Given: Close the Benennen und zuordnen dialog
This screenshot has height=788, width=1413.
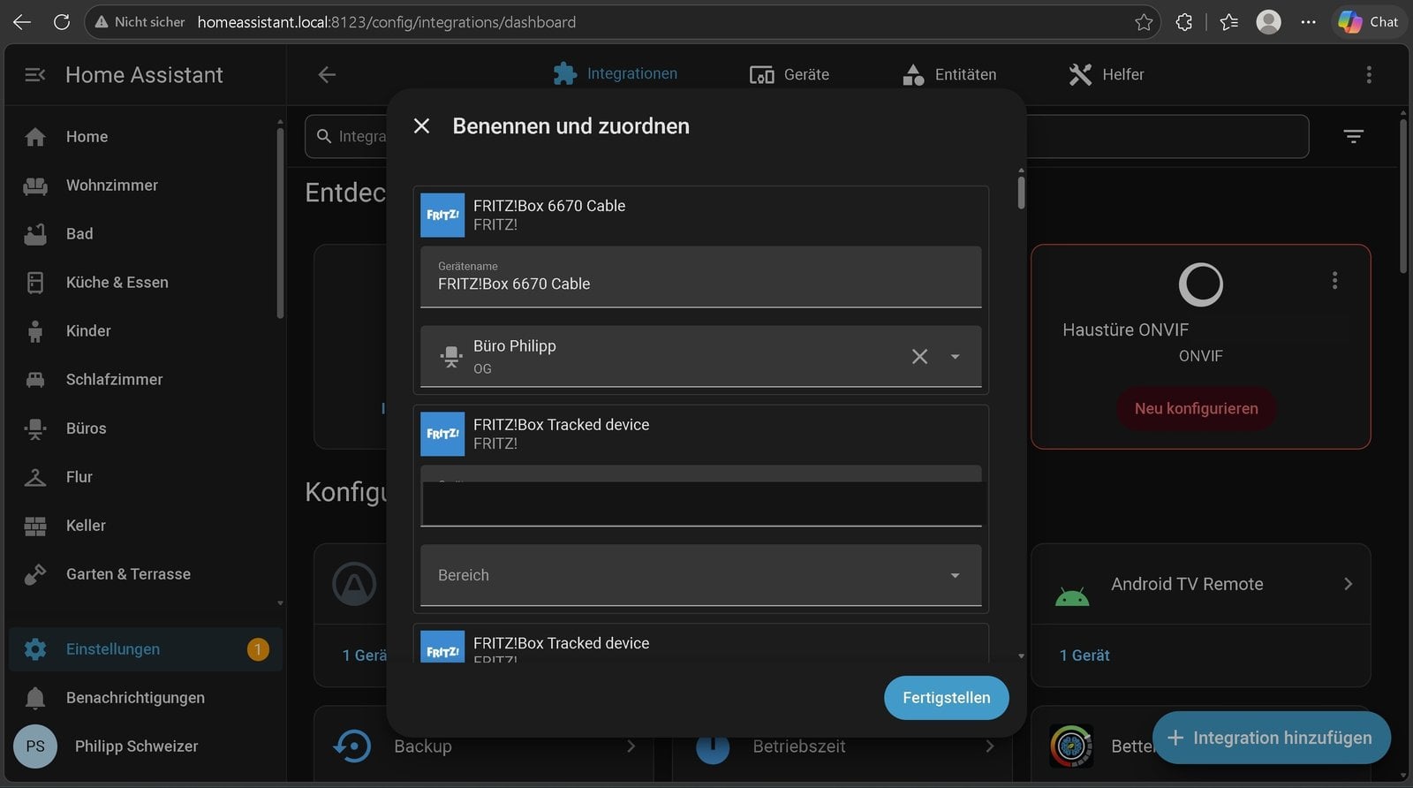Looking at the screenshot, I should (x=422, y=126).
